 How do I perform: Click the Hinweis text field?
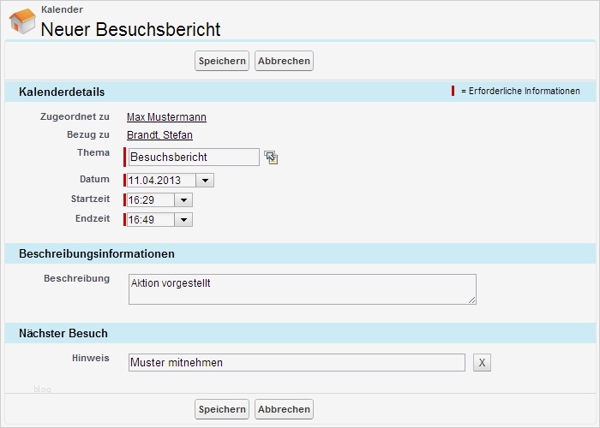[x=296, y=363]
